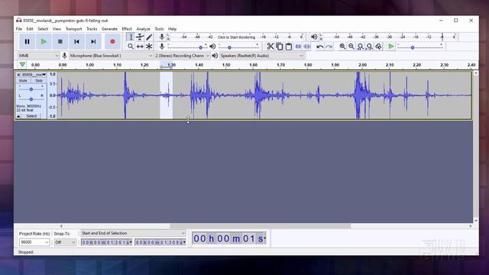Open the Tools menu
The height and width of the screenshot is (275, 489).
tap(159, 29)
